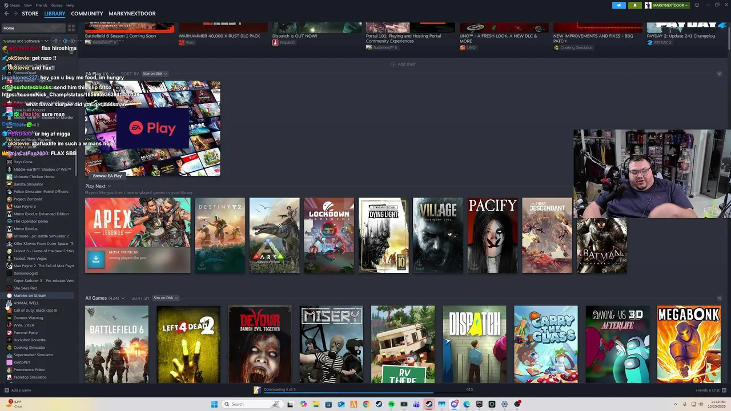Select the Devour game cover
Image resolution: width=731 pixels, height=411 pixels.
click(x=260, y=344)
